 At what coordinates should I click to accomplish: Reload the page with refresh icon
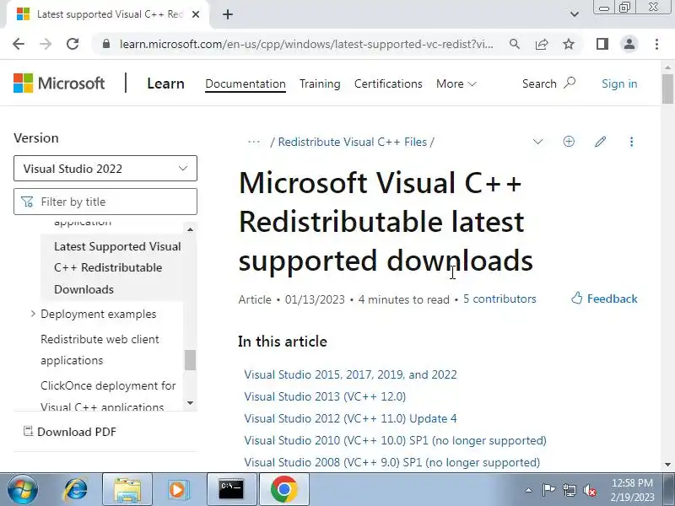(x=73, y=44)
